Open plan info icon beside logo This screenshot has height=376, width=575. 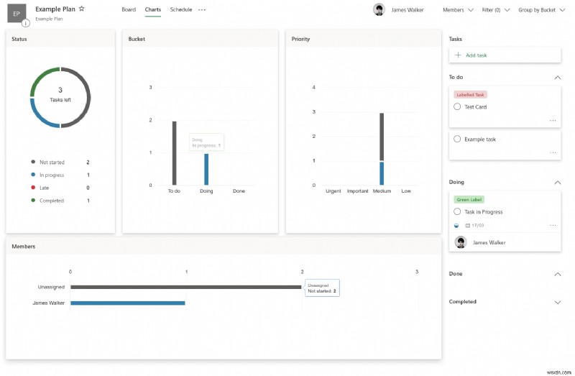[x=25, y=24]
